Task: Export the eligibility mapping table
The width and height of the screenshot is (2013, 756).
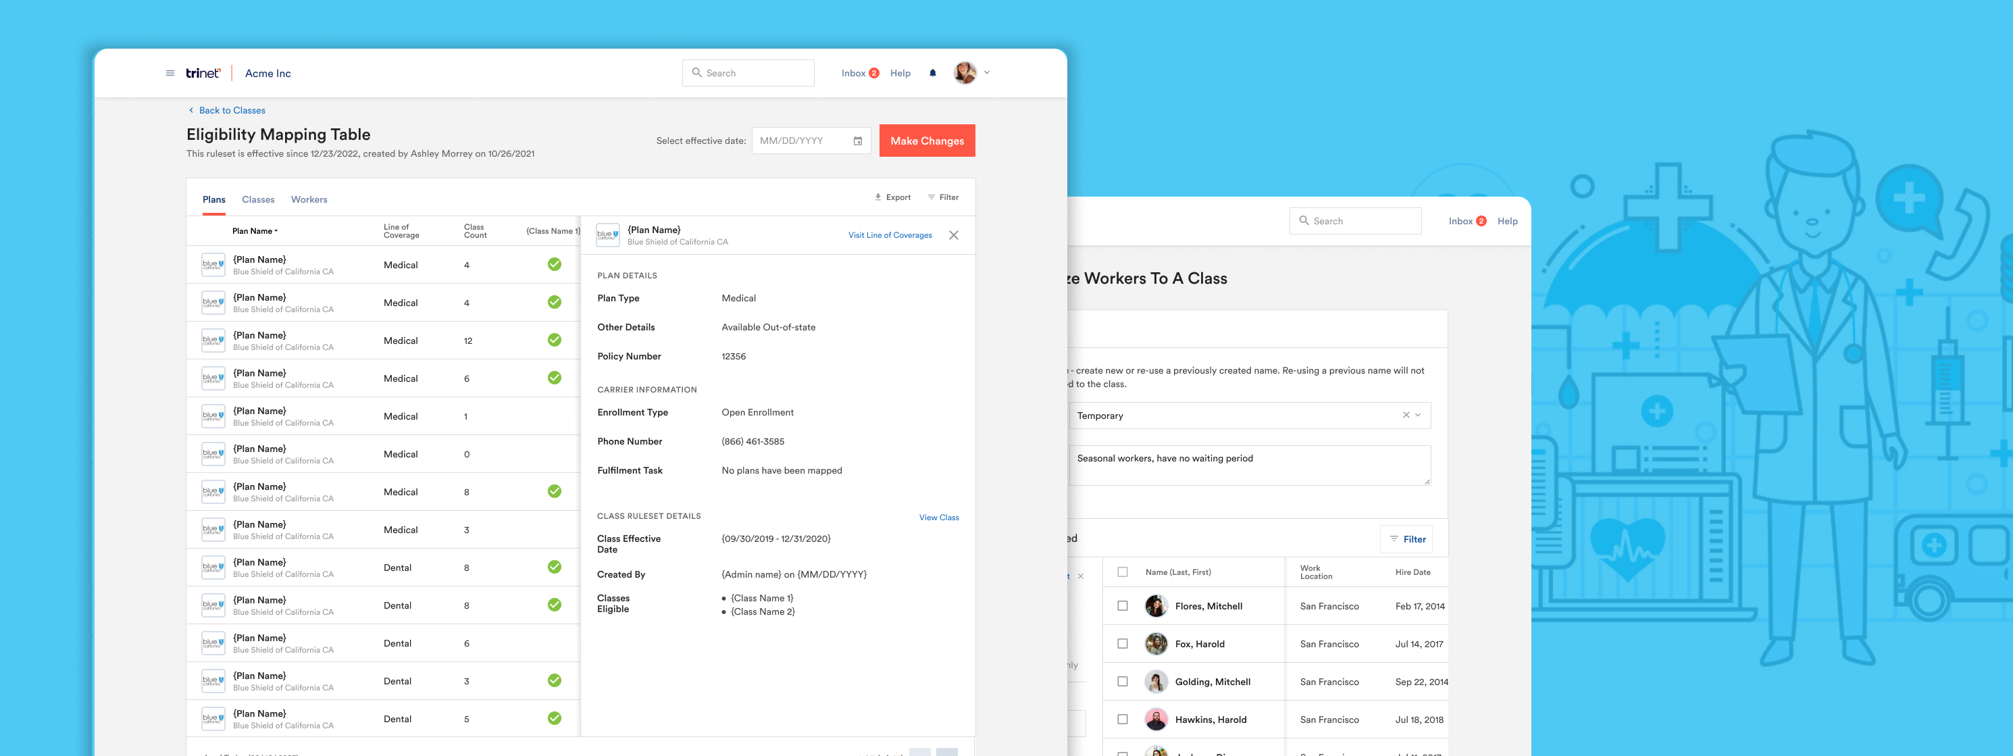Action: [x=892, y=198]
